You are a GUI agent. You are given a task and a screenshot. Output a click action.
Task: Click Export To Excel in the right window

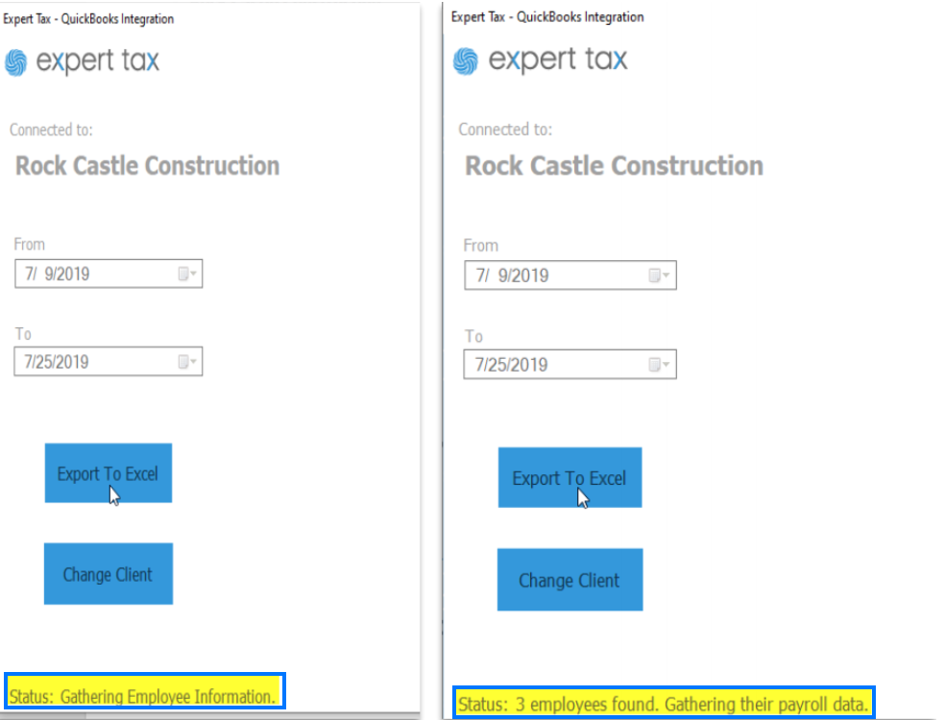[x=570, y=477]
